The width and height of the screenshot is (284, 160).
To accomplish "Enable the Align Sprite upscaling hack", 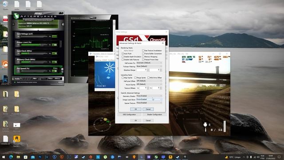I will pyautogui.click(x=123, y=78).
